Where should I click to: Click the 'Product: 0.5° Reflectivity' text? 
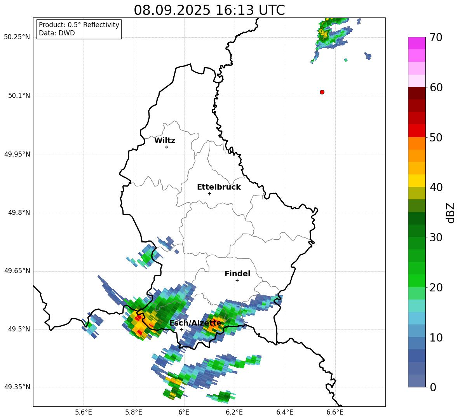79,25
